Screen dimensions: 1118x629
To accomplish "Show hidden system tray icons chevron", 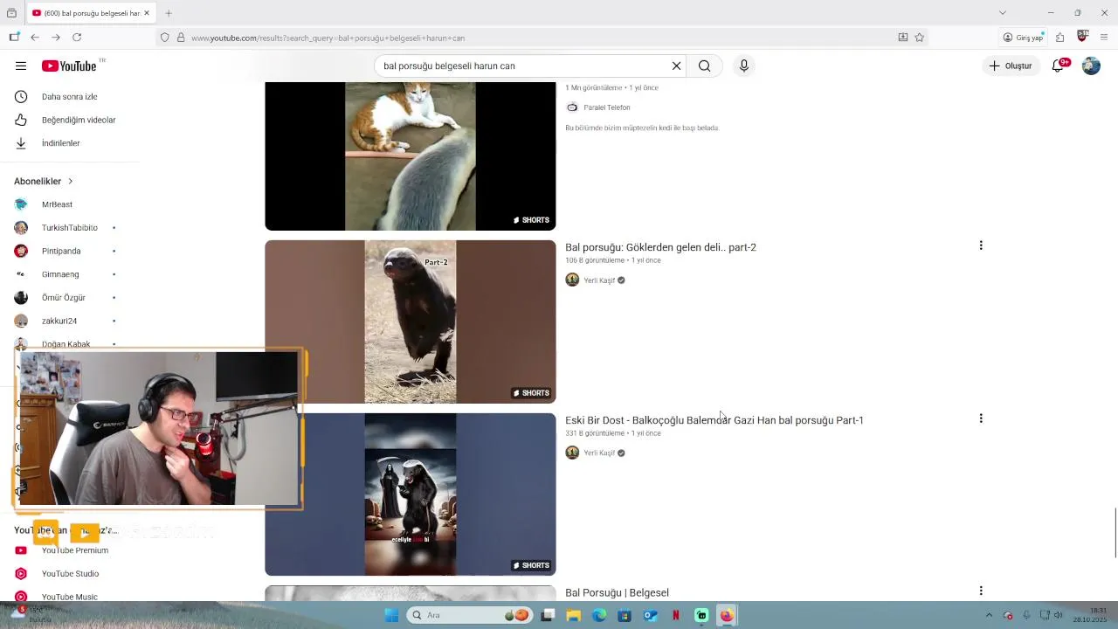I will [x=989, y=615].
